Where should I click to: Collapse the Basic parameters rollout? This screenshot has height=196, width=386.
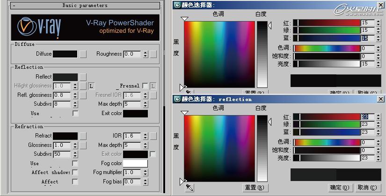[x=85, y=6]
